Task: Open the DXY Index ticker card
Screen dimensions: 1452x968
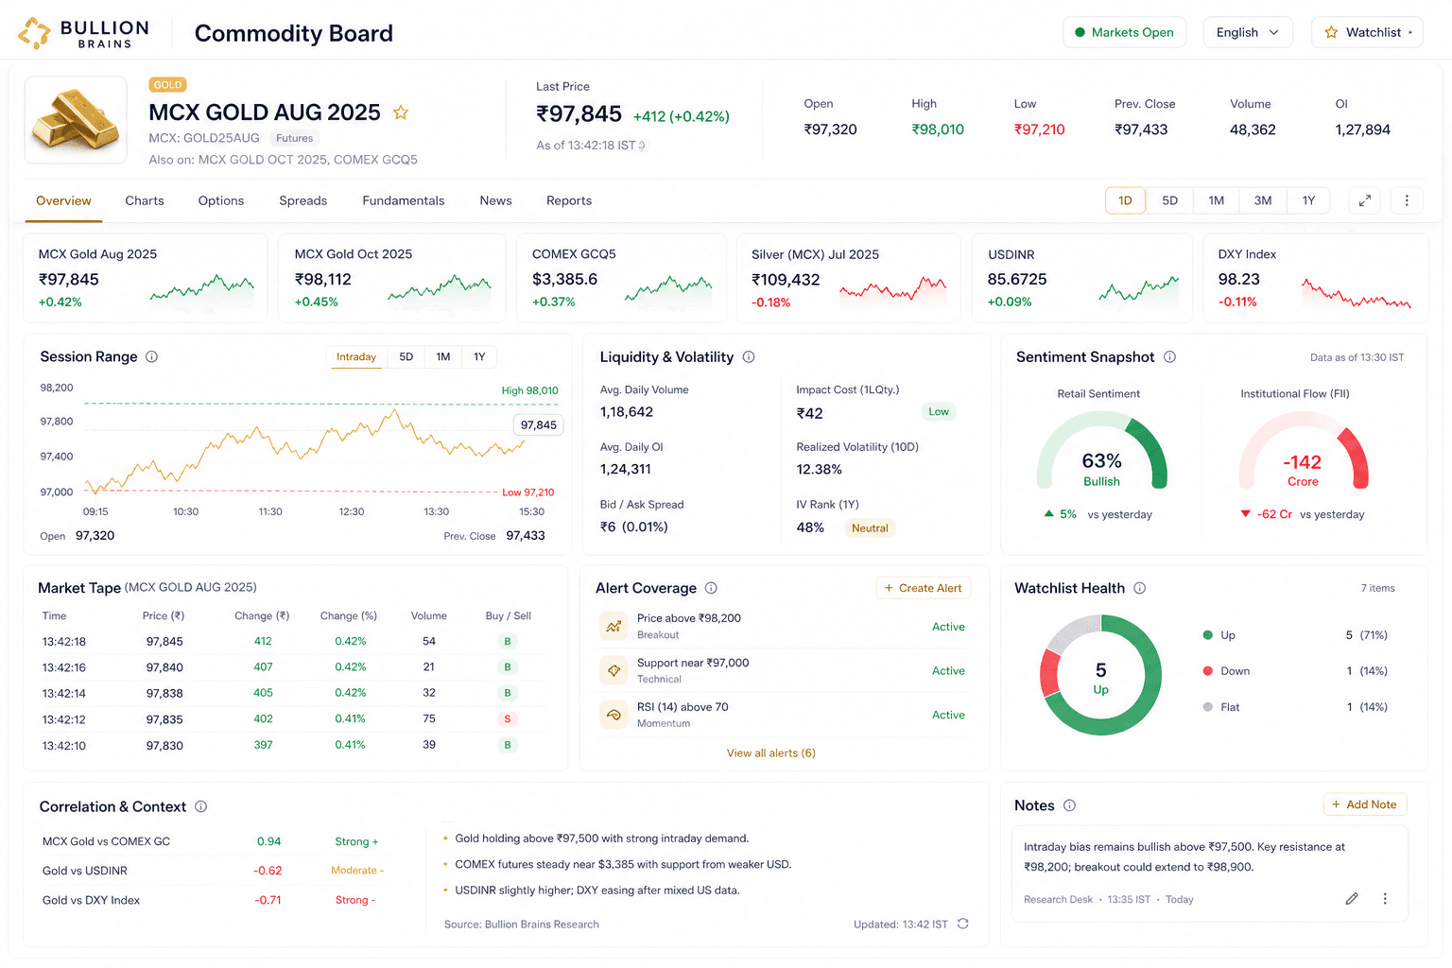Action: point(1315,278)
